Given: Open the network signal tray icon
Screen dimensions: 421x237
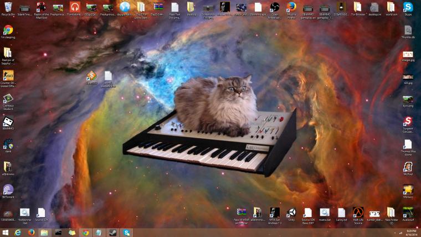Looking at the screenshot, I should pos(401,233).
